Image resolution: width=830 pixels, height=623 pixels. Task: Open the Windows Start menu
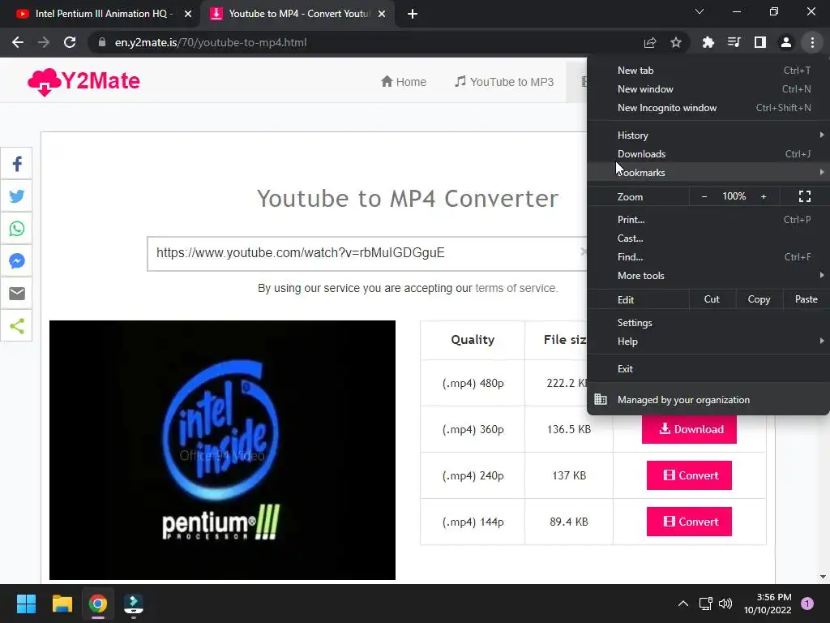tap(26, 604)
